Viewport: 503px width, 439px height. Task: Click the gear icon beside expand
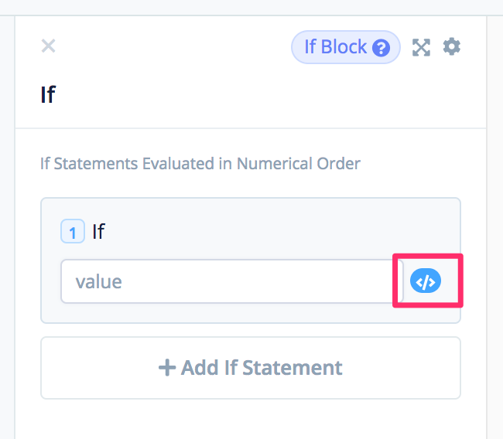tap(451, 47)
